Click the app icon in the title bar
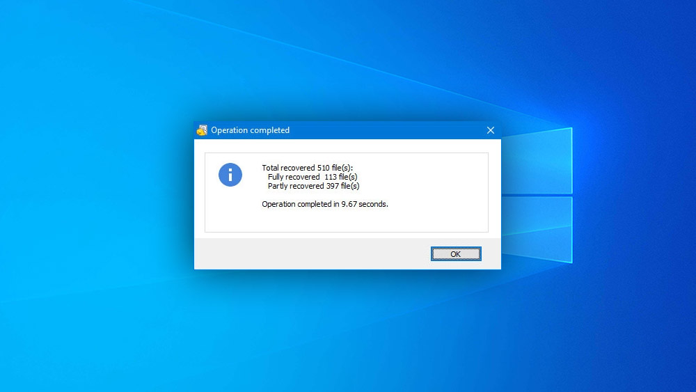The image size is (696, 392). (202, 130)
